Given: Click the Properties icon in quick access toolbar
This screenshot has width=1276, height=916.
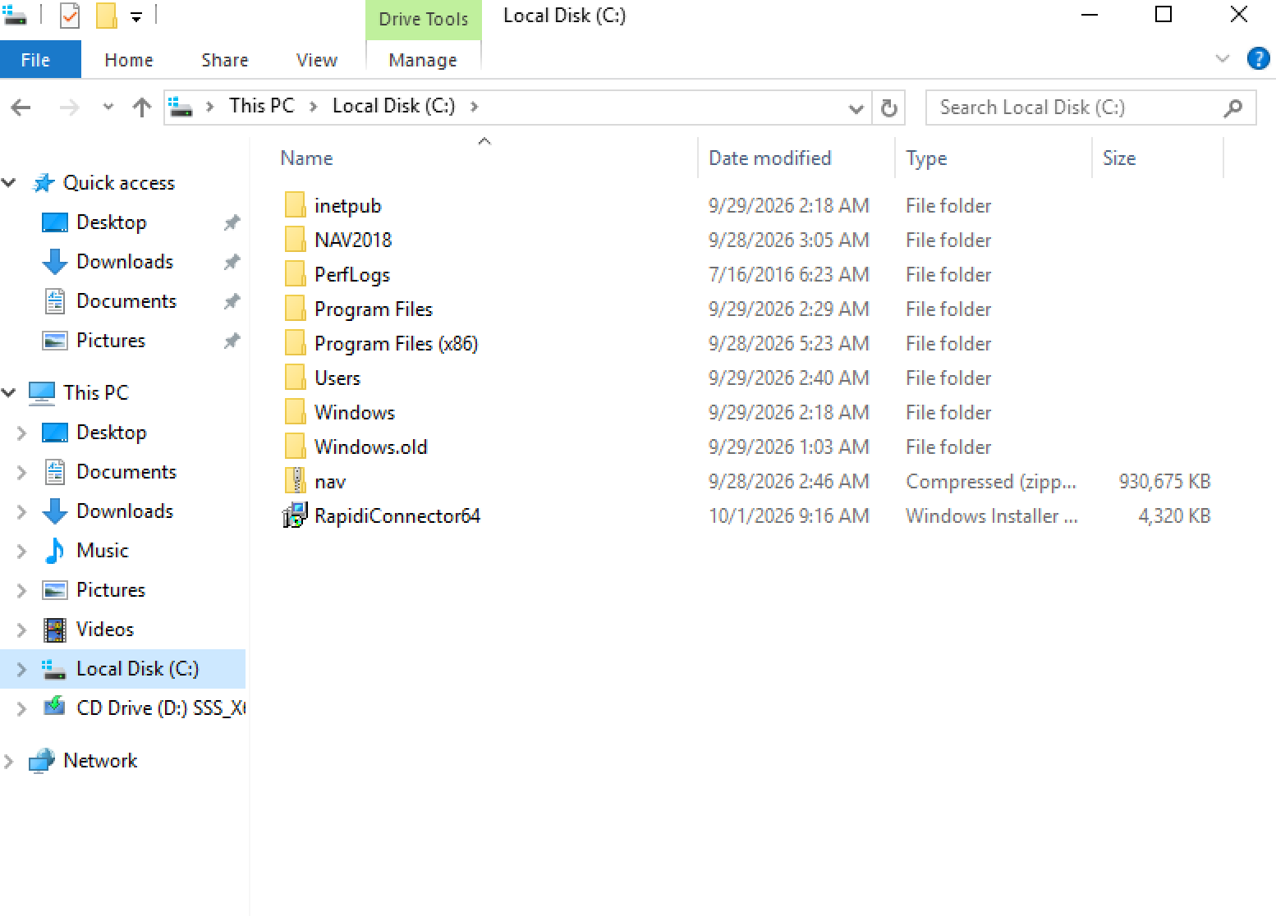Looking at the screenshot, I should (70, 15).
